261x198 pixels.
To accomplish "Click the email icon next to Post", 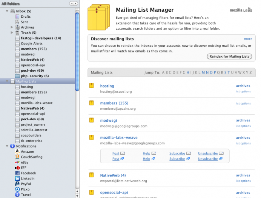I will point(123,153).
